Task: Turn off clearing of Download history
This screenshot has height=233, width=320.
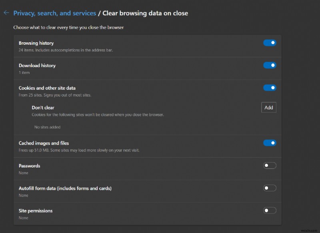Action: click(x=270, y=65)
